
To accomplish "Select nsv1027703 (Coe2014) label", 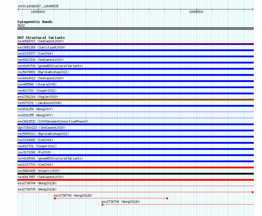I will pos(35,165).
